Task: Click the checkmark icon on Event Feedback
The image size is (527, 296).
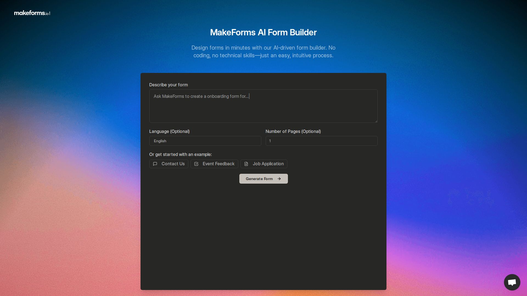Action: tap(197, 164)
